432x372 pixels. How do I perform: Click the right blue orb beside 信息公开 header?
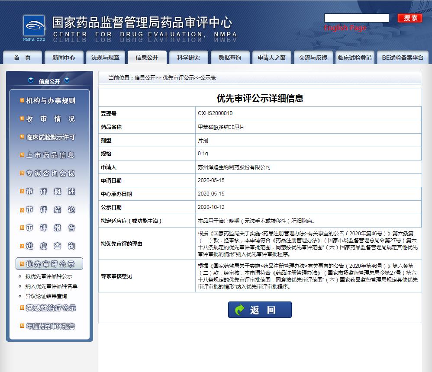pos(67,80)
